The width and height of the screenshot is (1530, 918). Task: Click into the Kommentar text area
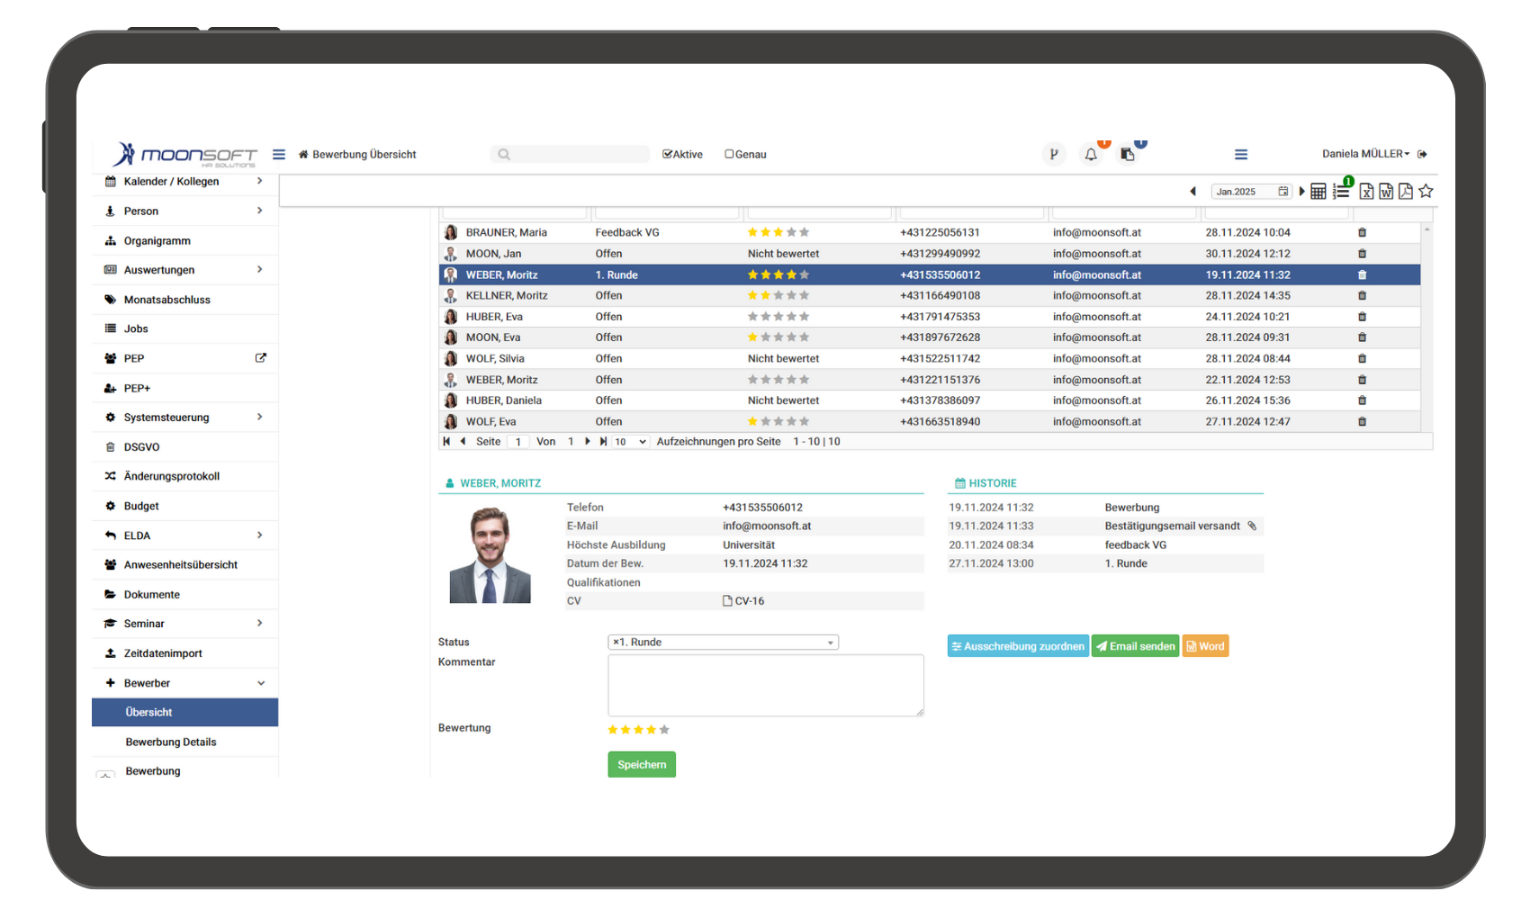coord(765,686)
